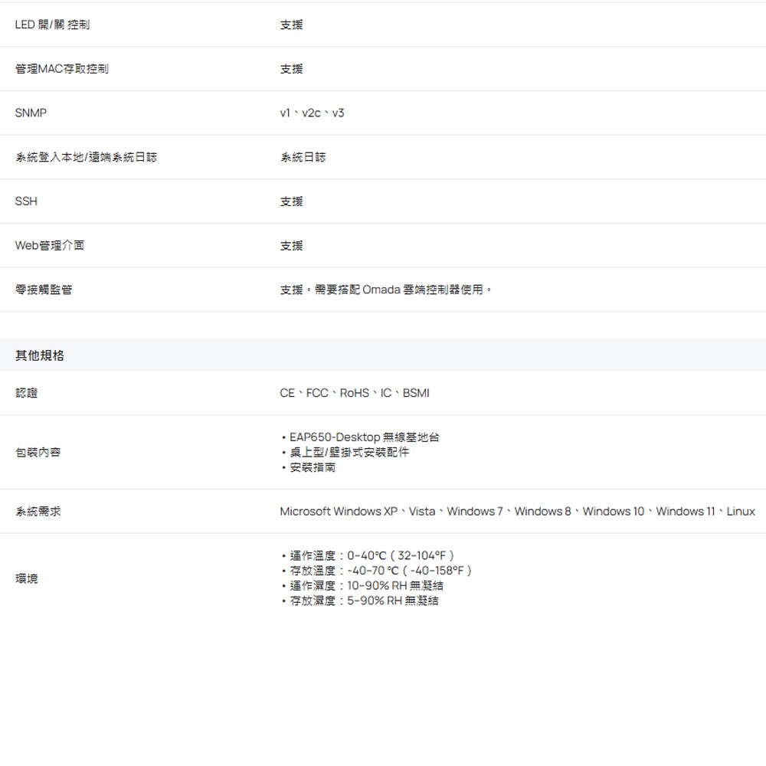766x766 pixels.
Task: Select the 系統需求 row label
Action: [38, 511]
